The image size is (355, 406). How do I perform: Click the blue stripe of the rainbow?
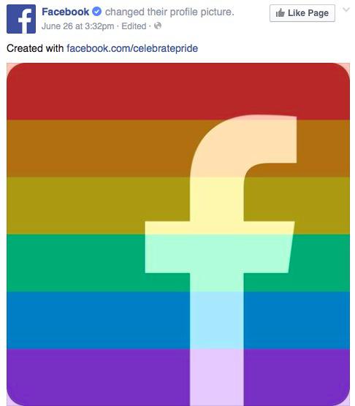point(99,321)
